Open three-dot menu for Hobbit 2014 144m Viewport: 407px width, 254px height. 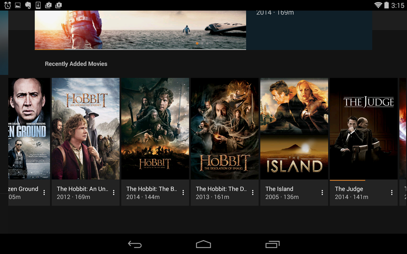[x=183, y=192]
